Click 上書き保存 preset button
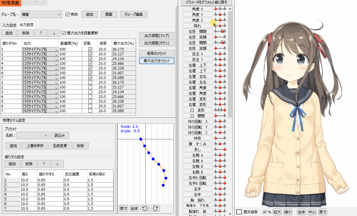Screen dimensions: 357x216 click(x=35, y=146)
